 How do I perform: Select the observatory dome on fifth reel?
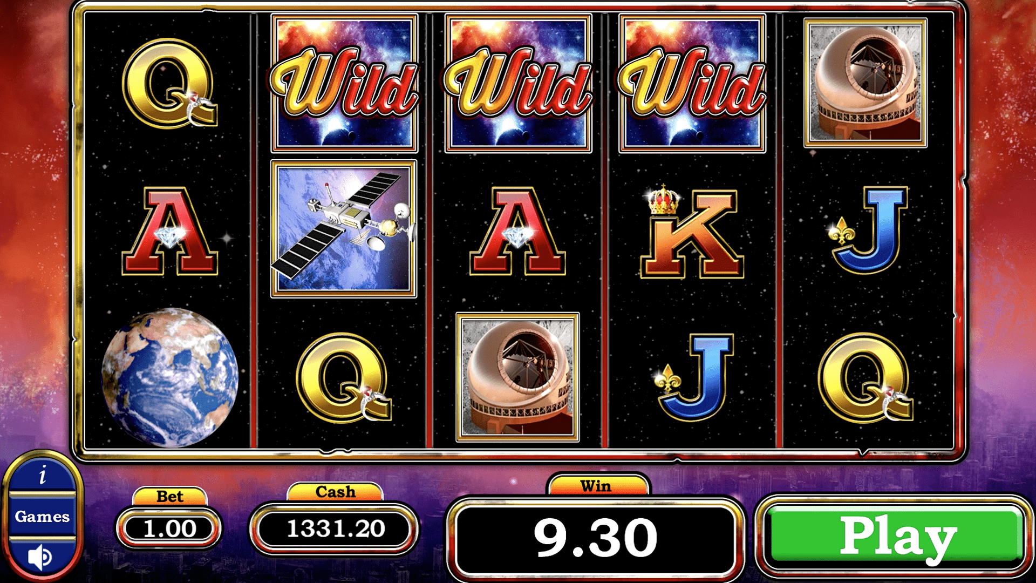tap(865, 83)
